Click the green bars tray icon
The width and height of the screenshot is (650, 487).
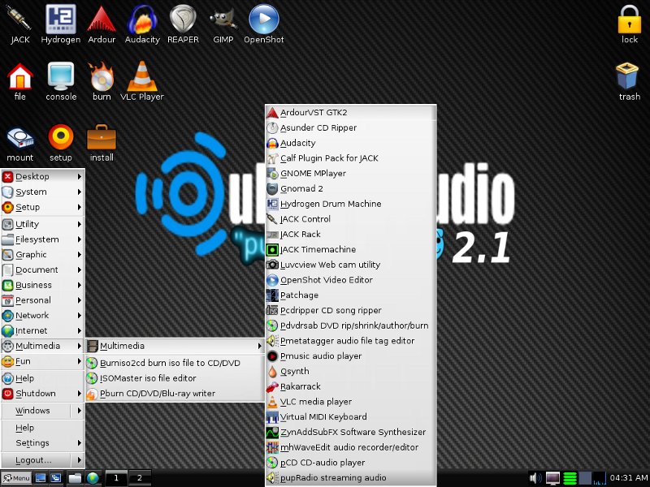tap(570, 478)
